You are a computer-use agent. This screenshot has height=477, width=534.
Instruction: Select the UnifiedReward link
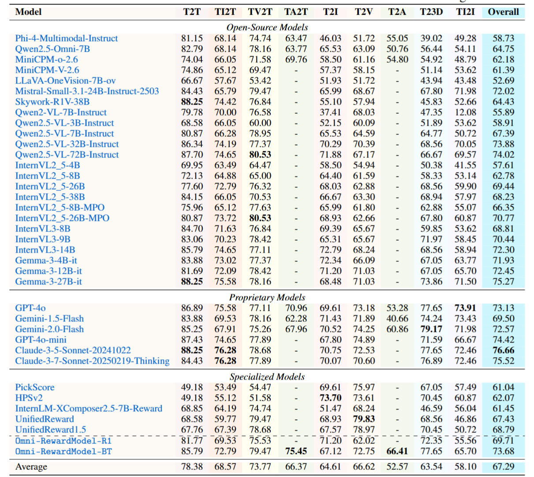tap(45, 419)
